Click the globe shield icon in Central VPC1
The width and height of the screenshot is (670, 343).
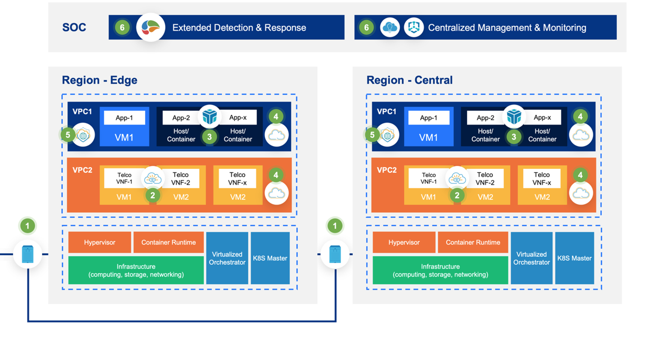(387, 135)
